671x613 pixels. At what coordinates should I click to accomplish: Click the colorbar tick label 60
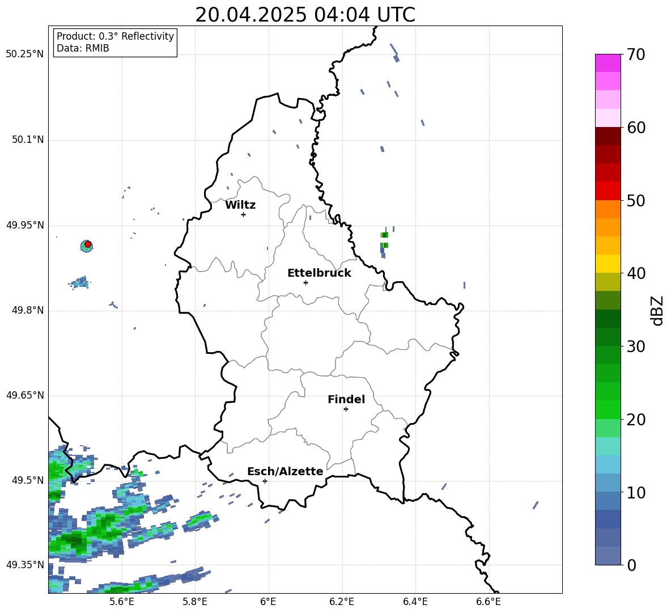pyautogui.click(x=636, y=128)
